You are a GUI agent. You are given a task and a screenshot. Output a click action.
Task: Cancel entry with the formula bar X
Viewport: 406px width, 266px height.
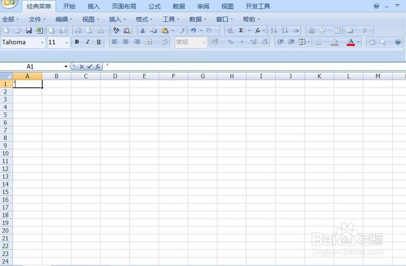click(x=82, y=66)
